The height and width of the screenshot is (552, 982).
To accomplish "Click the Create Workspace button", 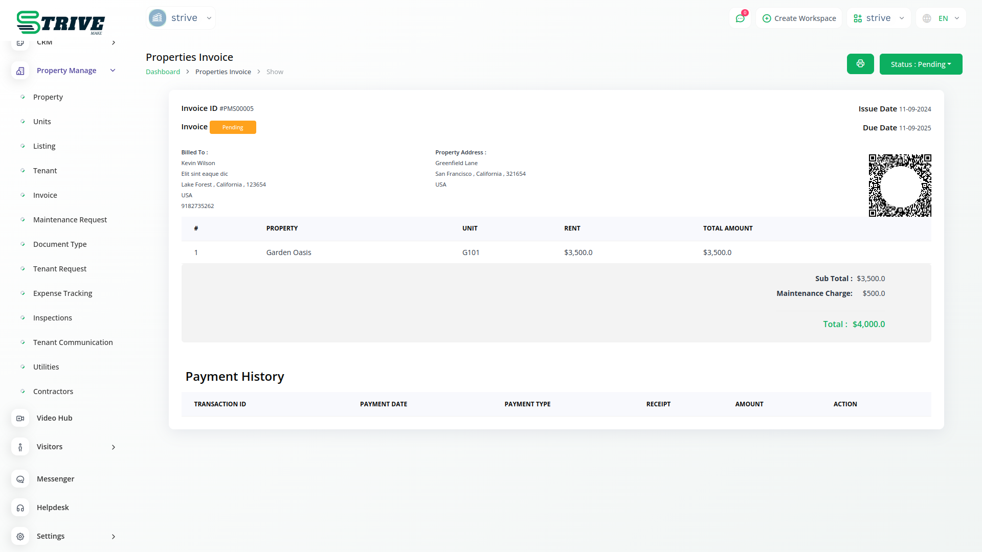I will pyautogui.click(x=799, y=18).
